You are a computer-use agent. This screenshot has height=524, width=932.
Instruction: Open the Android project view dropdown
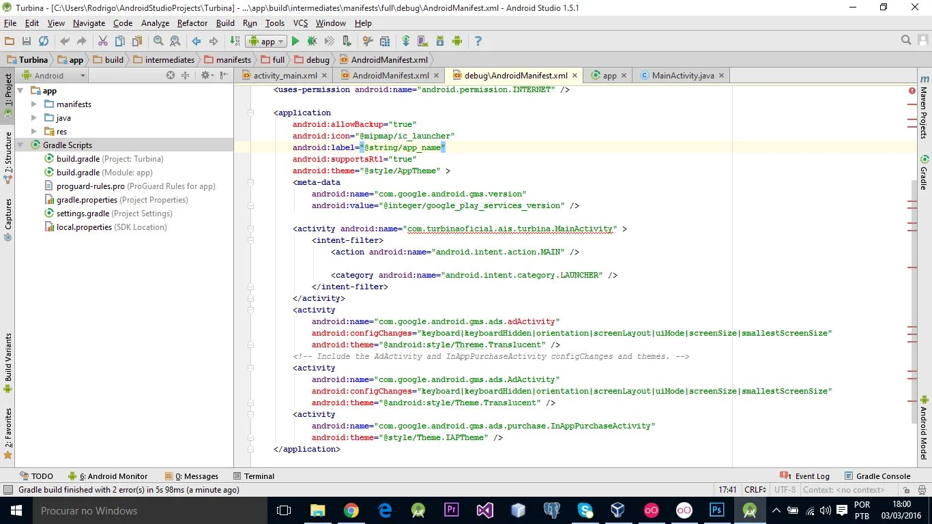coord(54,76)
